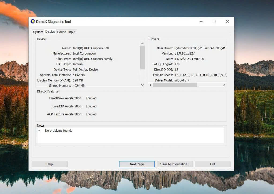Click the Device panel vertical scrollbar thumb
The height and width of the screenshot is (194, 274).
142,57
